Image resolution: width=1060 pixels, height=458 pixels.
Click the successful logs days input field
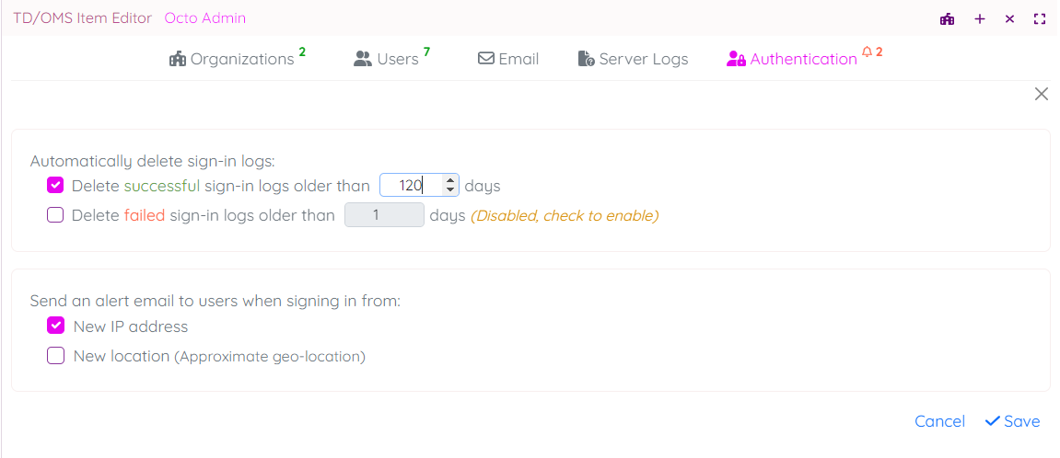(410, 186)
